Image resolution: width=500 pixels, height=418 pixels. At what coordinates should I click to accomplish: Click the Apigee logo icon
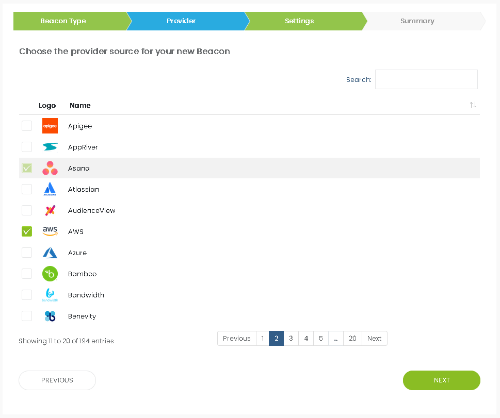click(50, 126)
